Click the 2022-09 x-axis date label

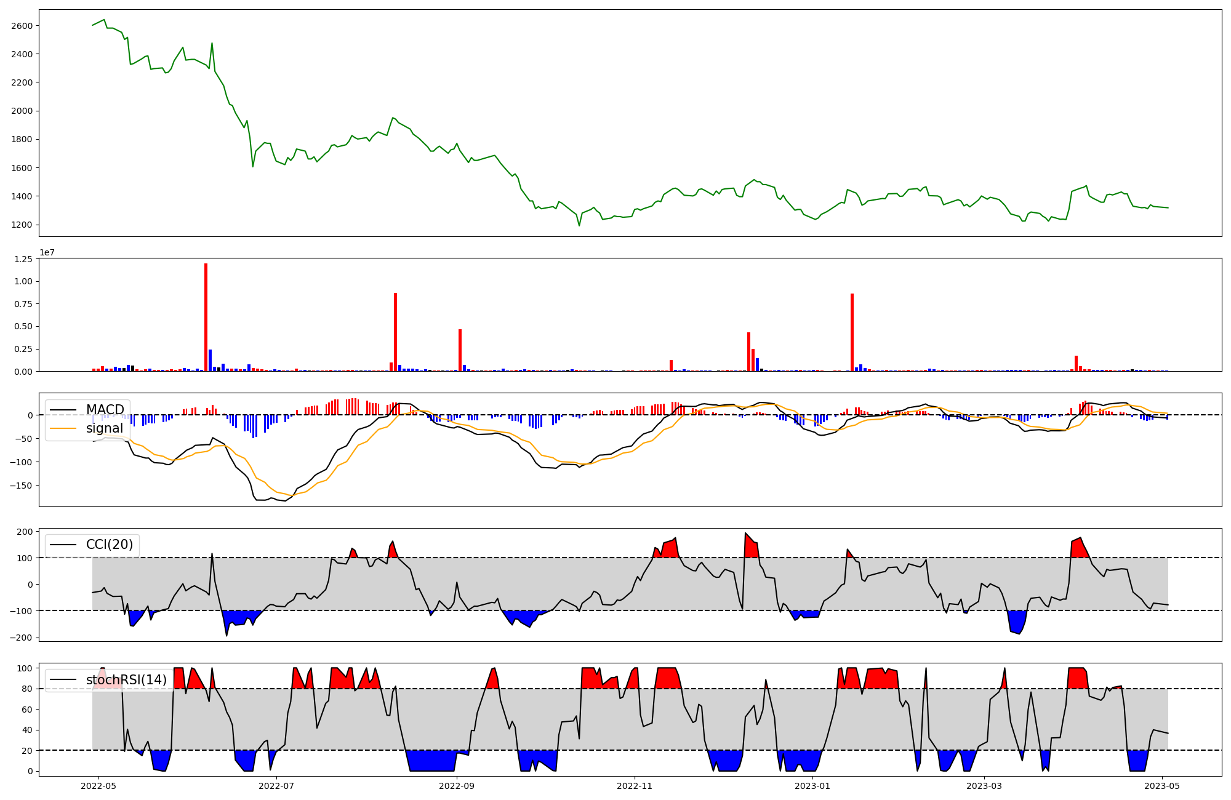coord(457,786)
